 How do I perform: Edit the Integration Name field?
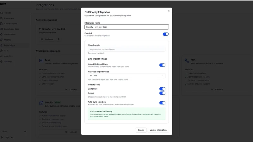tap(126, 27)
